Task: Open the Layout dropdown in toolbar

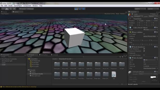Action: point(153,9)
